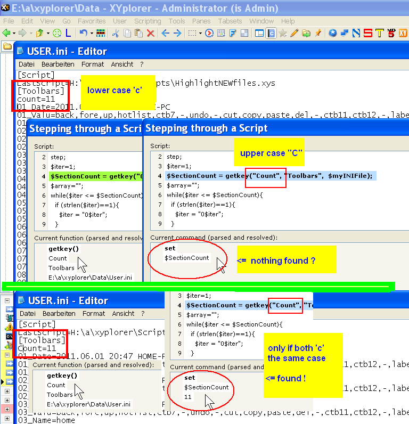The width and height of the screenshot is (409, 424).
Task: Click the red 5 toolbar icon
Action: (391, 33)
